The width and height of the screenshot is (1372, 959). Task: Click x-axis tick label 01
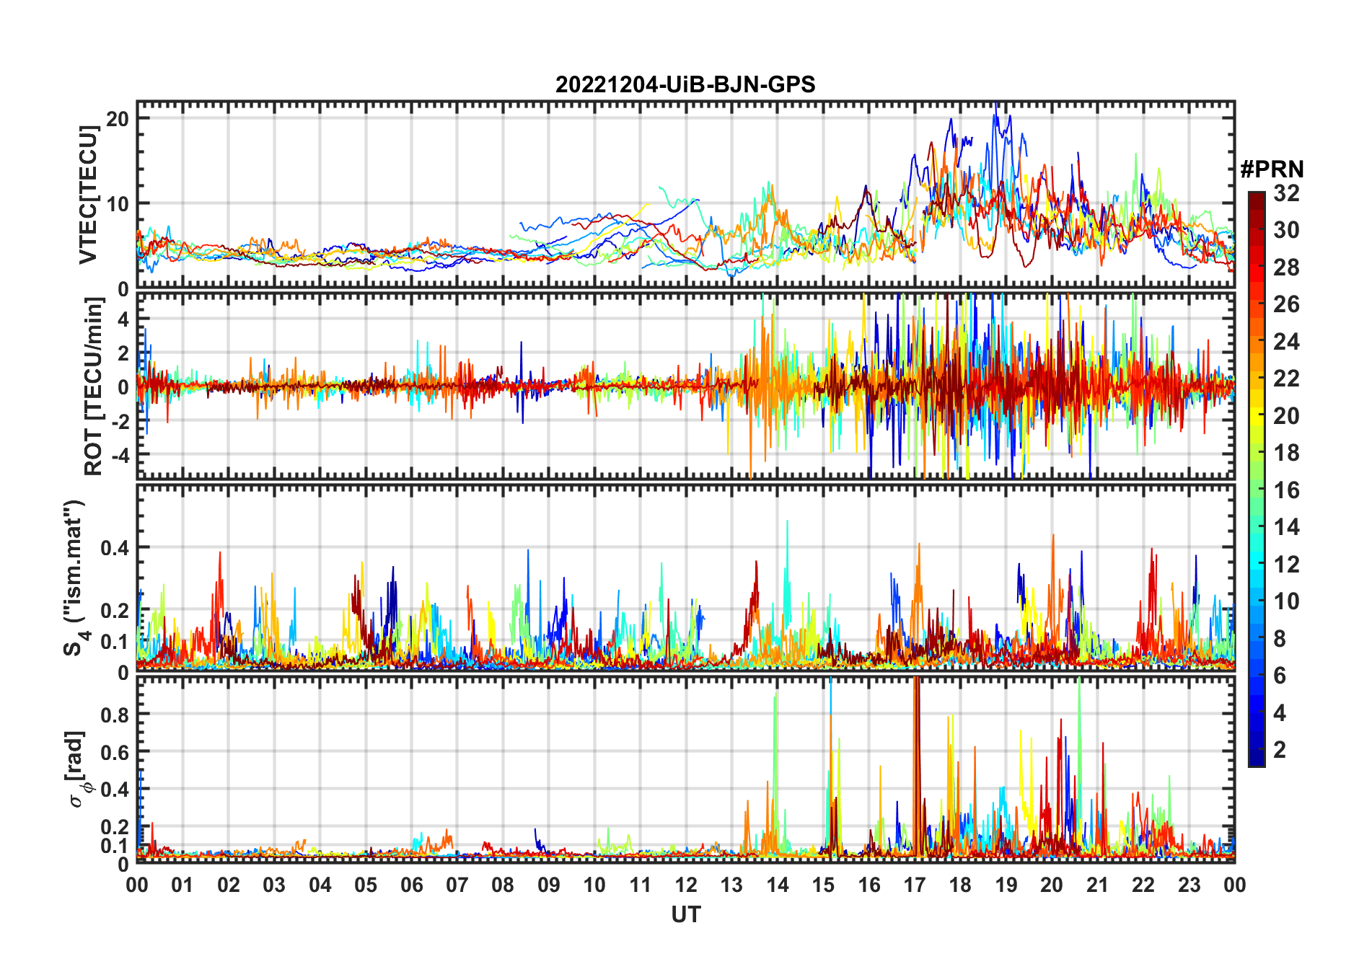coord(183,885)
